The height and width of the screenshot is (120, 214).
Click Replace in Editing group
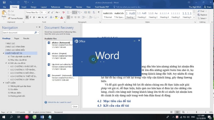(x=202, y=15)
